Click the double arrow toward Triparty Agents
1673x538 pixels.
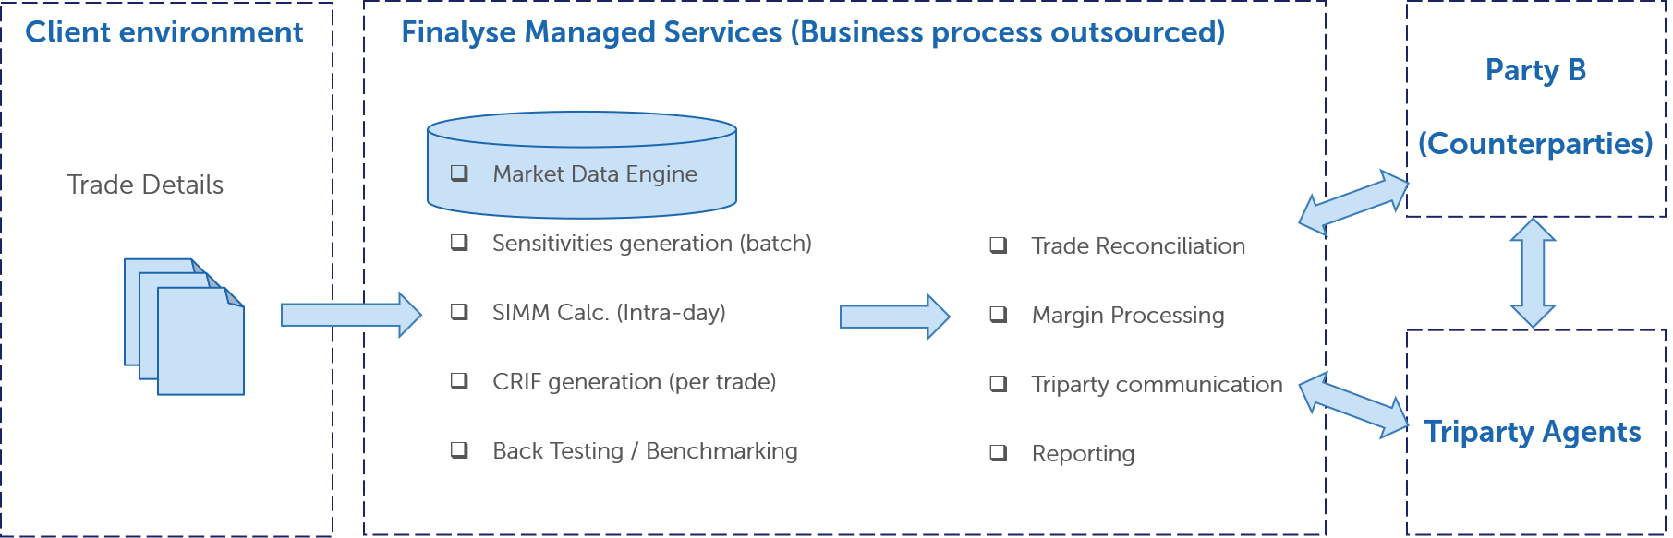point(1353,405)
